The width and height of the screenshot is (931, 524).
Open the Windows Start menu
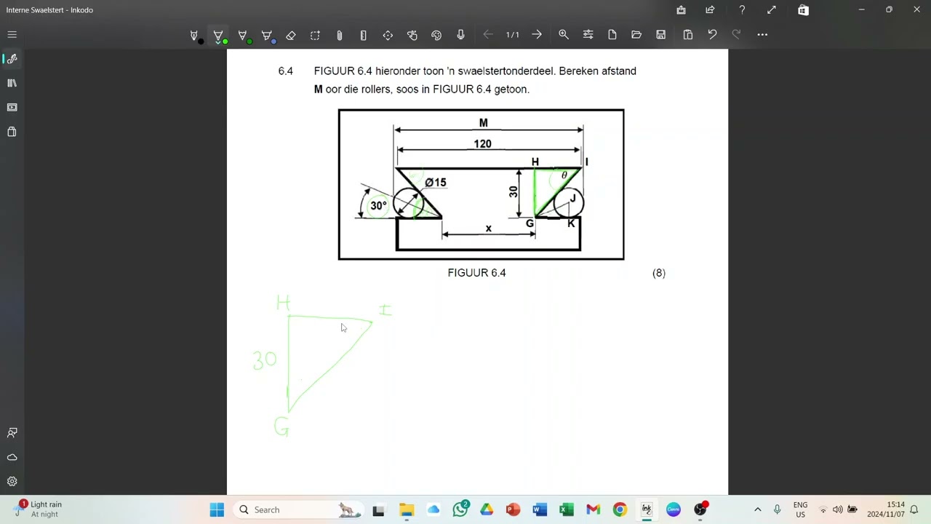217,510
